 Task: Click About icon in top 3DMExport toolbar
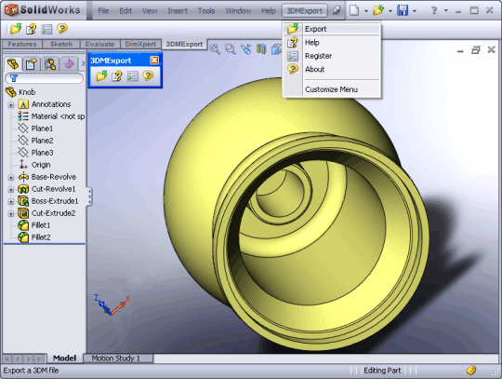[x=62, y=29]
